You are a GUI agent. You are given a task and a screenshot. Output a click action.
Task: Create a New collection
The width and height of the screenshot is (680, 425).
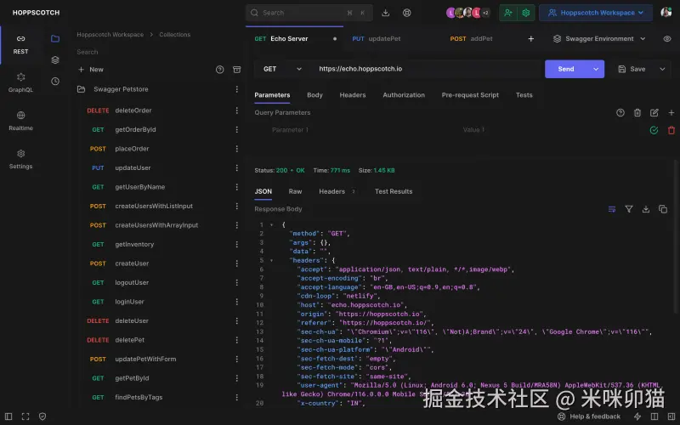[x=91, y=70]
